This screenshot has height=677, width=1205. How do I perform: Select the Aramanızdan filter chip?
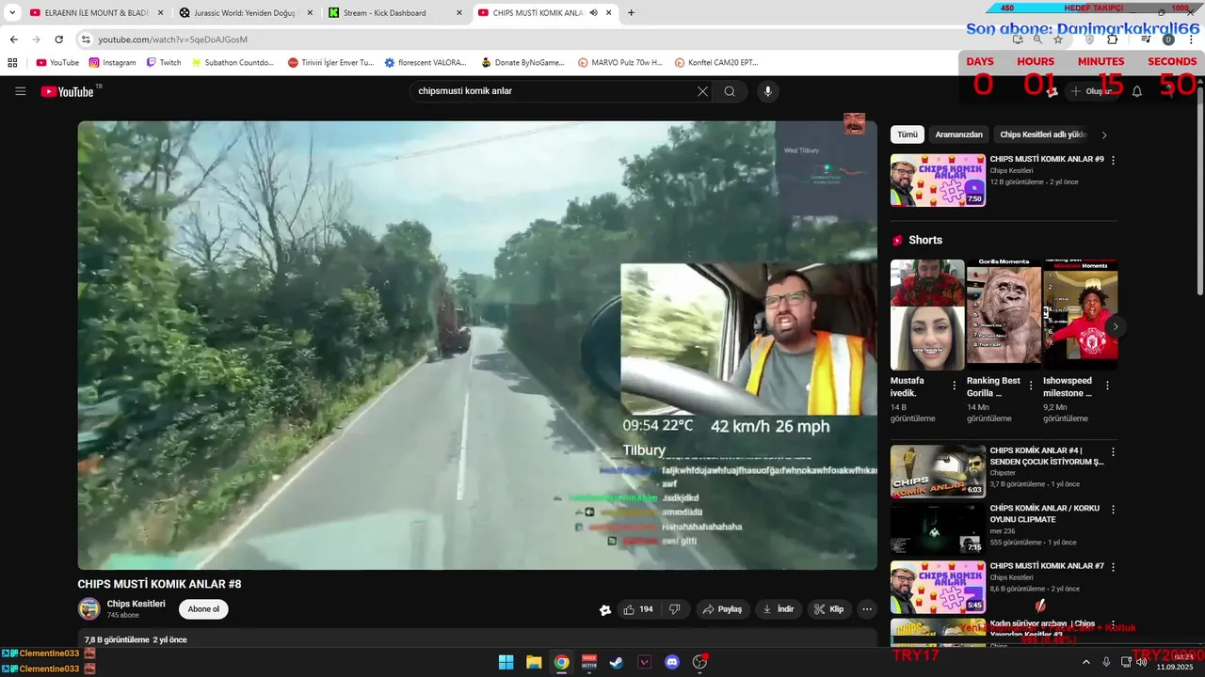click(x=958, y=134)
